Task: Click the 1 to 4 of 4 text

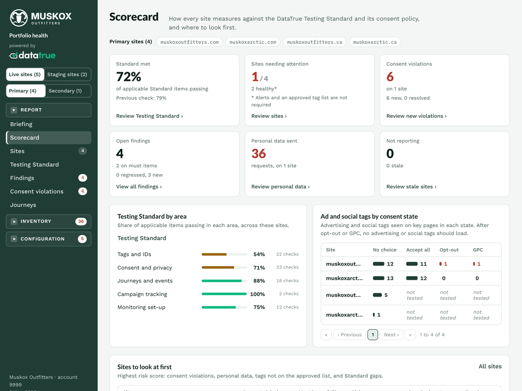Action: pyautogui.click(x=432, y=335)
